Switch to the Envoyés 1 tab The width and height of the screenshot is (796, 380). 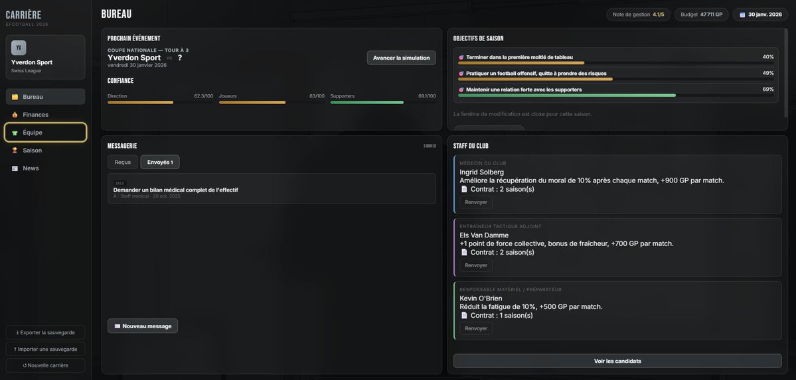click(x=160, y=162)
